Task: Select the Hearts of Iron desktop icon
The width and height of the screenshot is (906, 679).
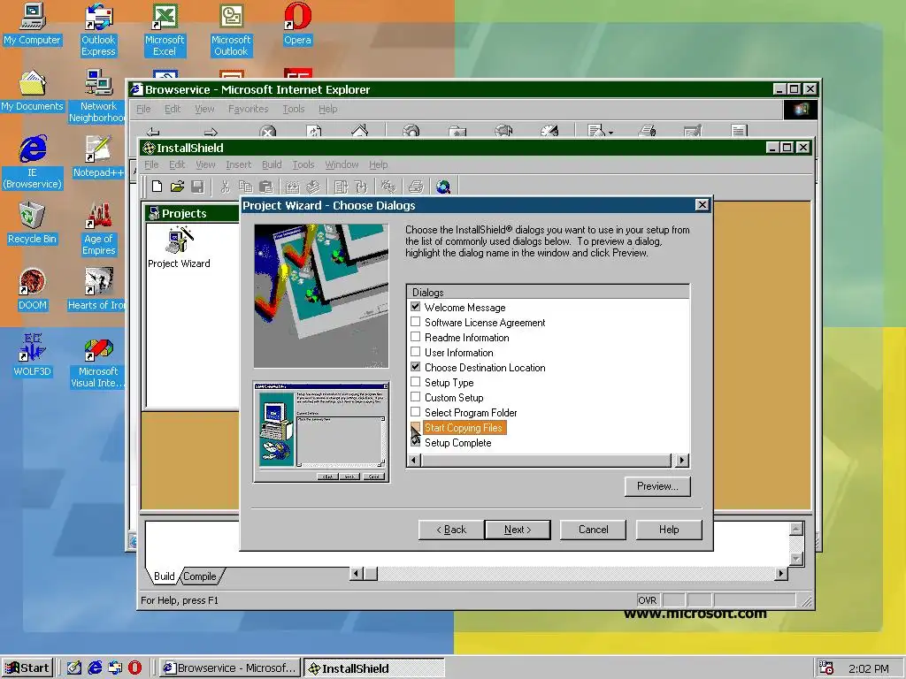Action: point(96,290)
